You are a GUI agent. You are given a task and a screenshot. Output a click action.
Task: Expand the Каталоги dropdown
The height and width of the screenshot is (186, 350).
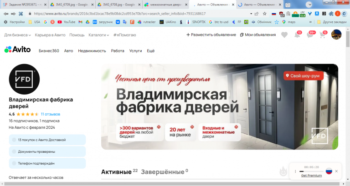[98, 35]
